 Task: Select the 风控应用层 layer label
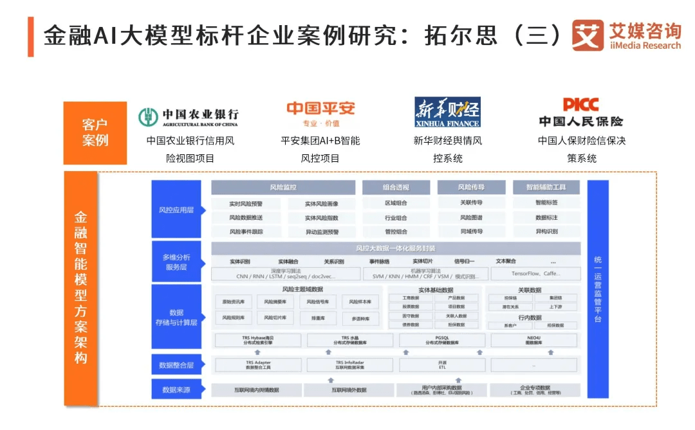pyautogui.click(x=176, y=210)
